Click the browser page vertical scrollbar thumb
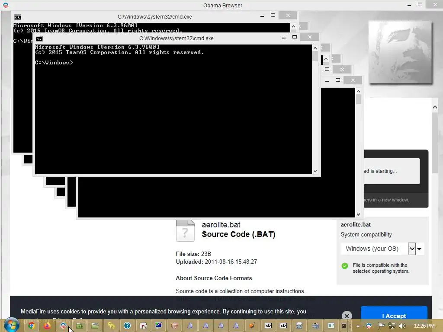443x332 pixels. click(x=435, y=143)
